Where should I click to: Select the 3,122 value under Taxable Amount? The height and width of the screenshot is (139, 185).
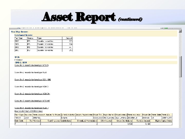[x=141, y=124]
